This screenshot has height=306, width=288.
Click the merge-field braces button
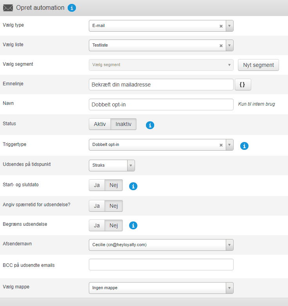click(243, 85)
